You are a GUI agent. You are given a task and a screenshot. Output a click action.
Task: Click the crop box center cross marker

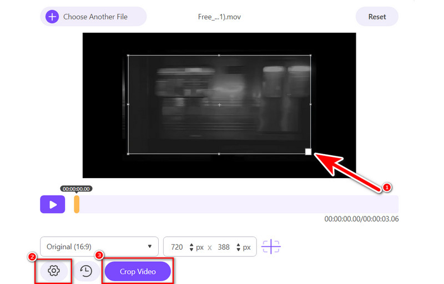coord(219,105)
